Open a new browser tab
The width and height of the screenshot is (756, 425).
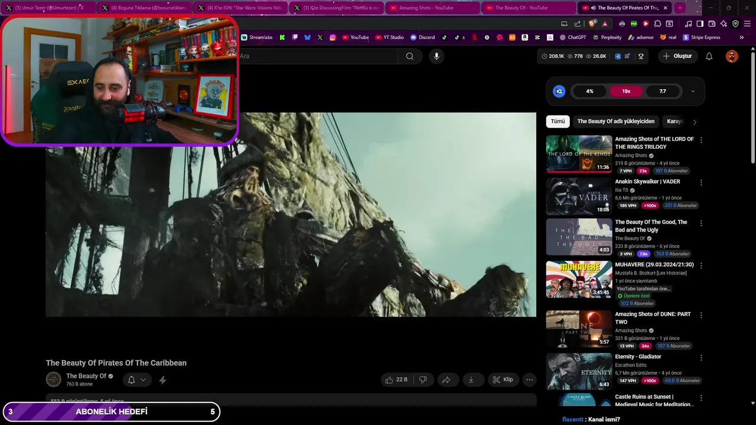click(x=680, y=8)
